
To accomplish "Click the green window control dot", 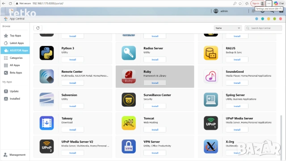I will [x=274, y=19].
